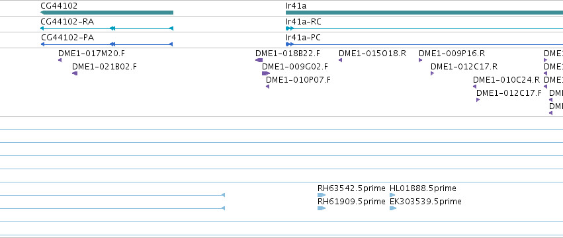Click the DME1-018B22.F purple arrow

click(x=259, y=60)
